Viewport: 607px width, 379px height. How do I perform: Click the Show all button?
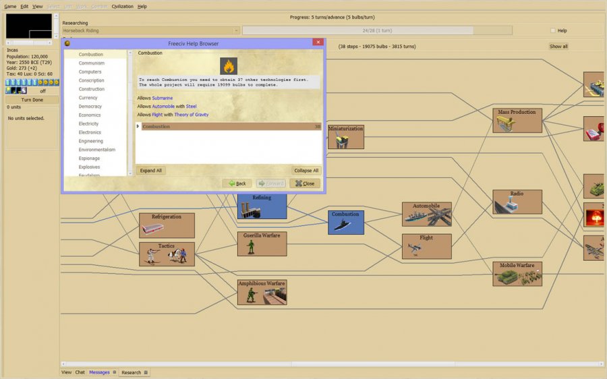[558, 47]
